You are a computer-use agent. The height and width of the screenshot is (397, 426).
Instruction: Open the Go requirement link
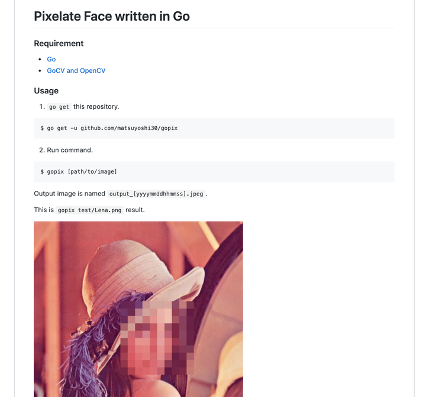point(51,59)
